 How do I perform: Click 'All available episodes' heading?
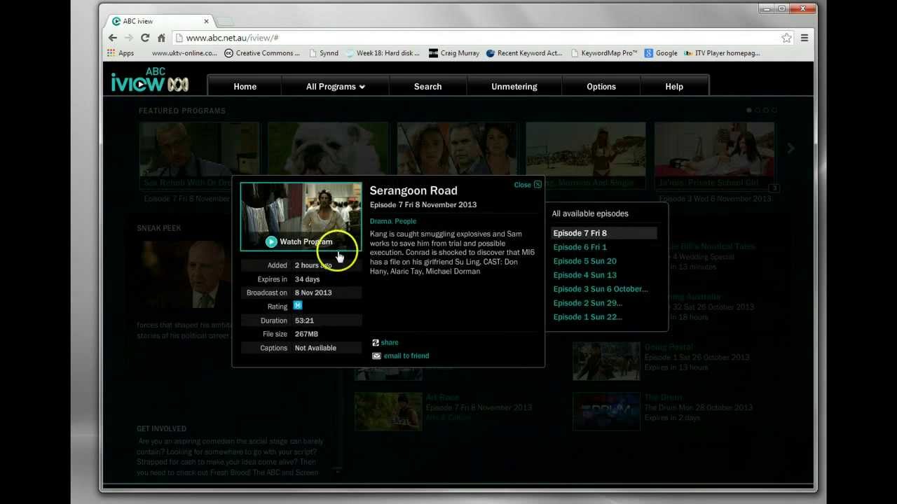pyautogui.click(x=590, y=213)
